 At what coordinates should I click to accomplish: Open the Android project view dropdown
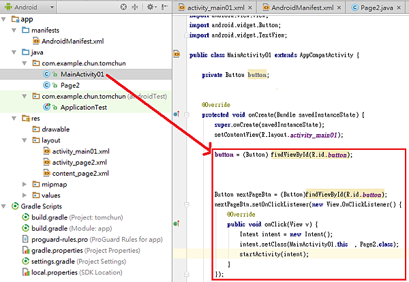coord(29,7)
